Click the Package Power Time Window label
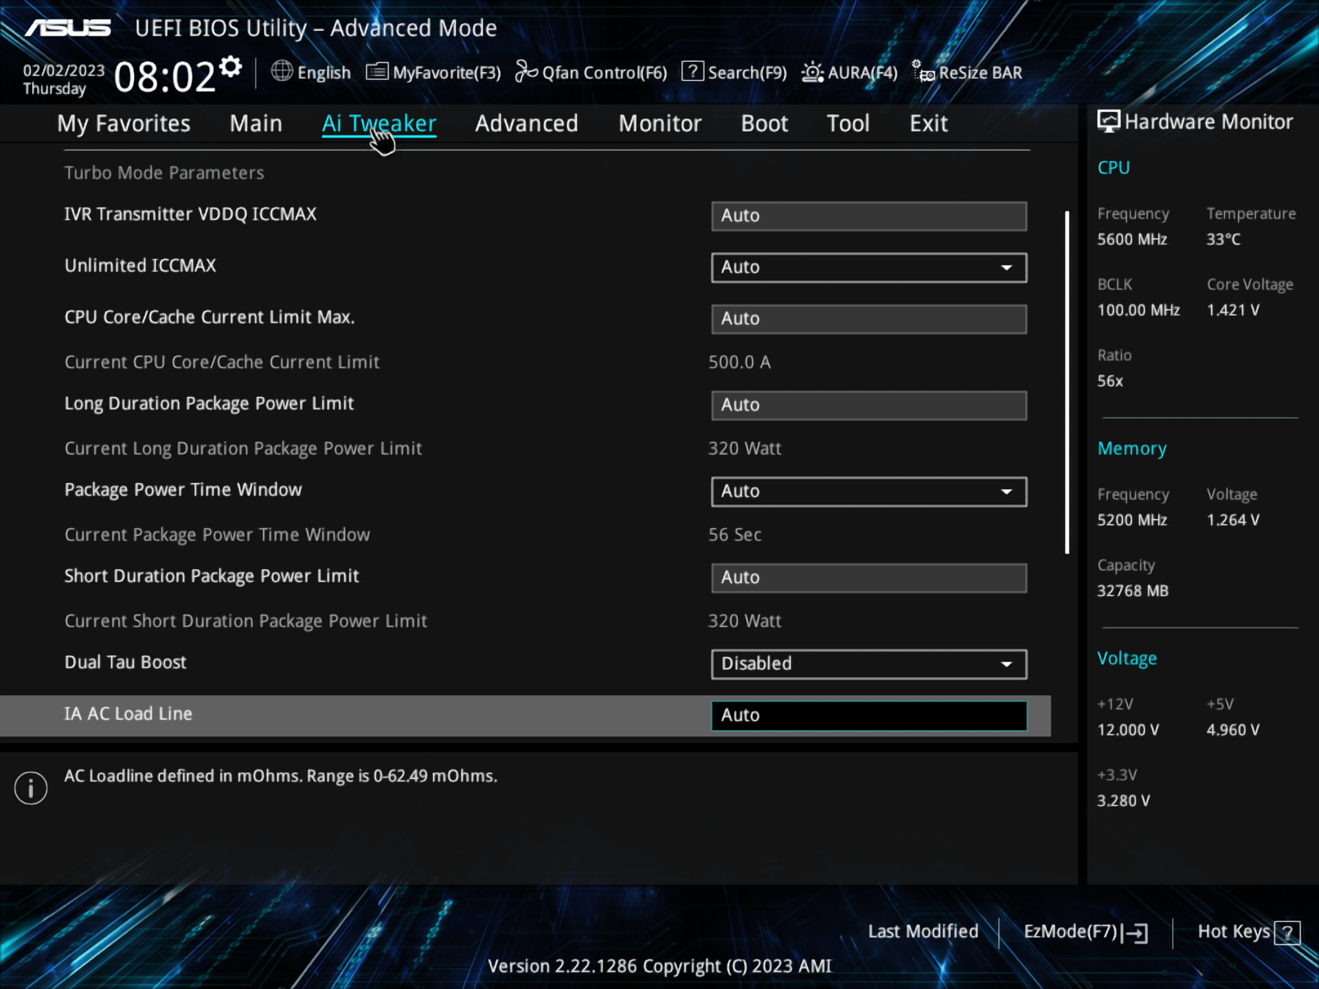 coord(183,490)
